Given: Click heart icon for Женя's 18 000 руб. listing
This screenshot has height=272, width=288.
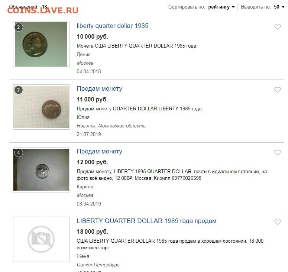Looking at the screenshot, I should pos(278,222).
